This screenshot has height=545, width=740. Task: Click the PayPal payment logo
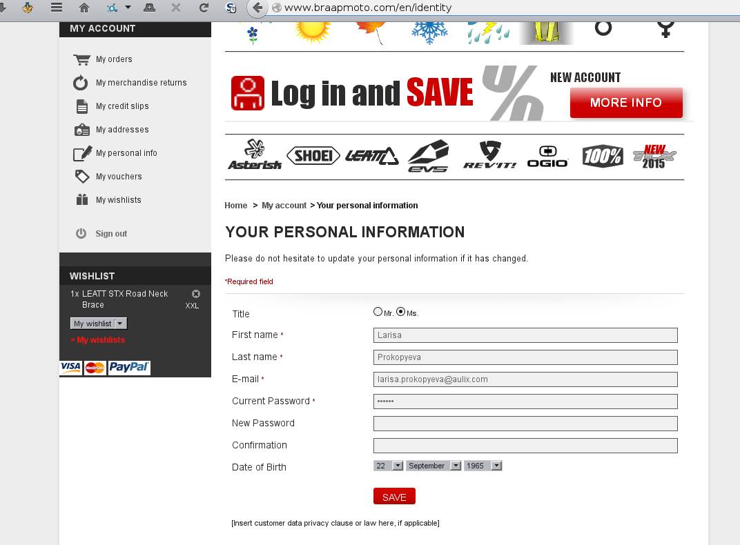coord(129,368)
